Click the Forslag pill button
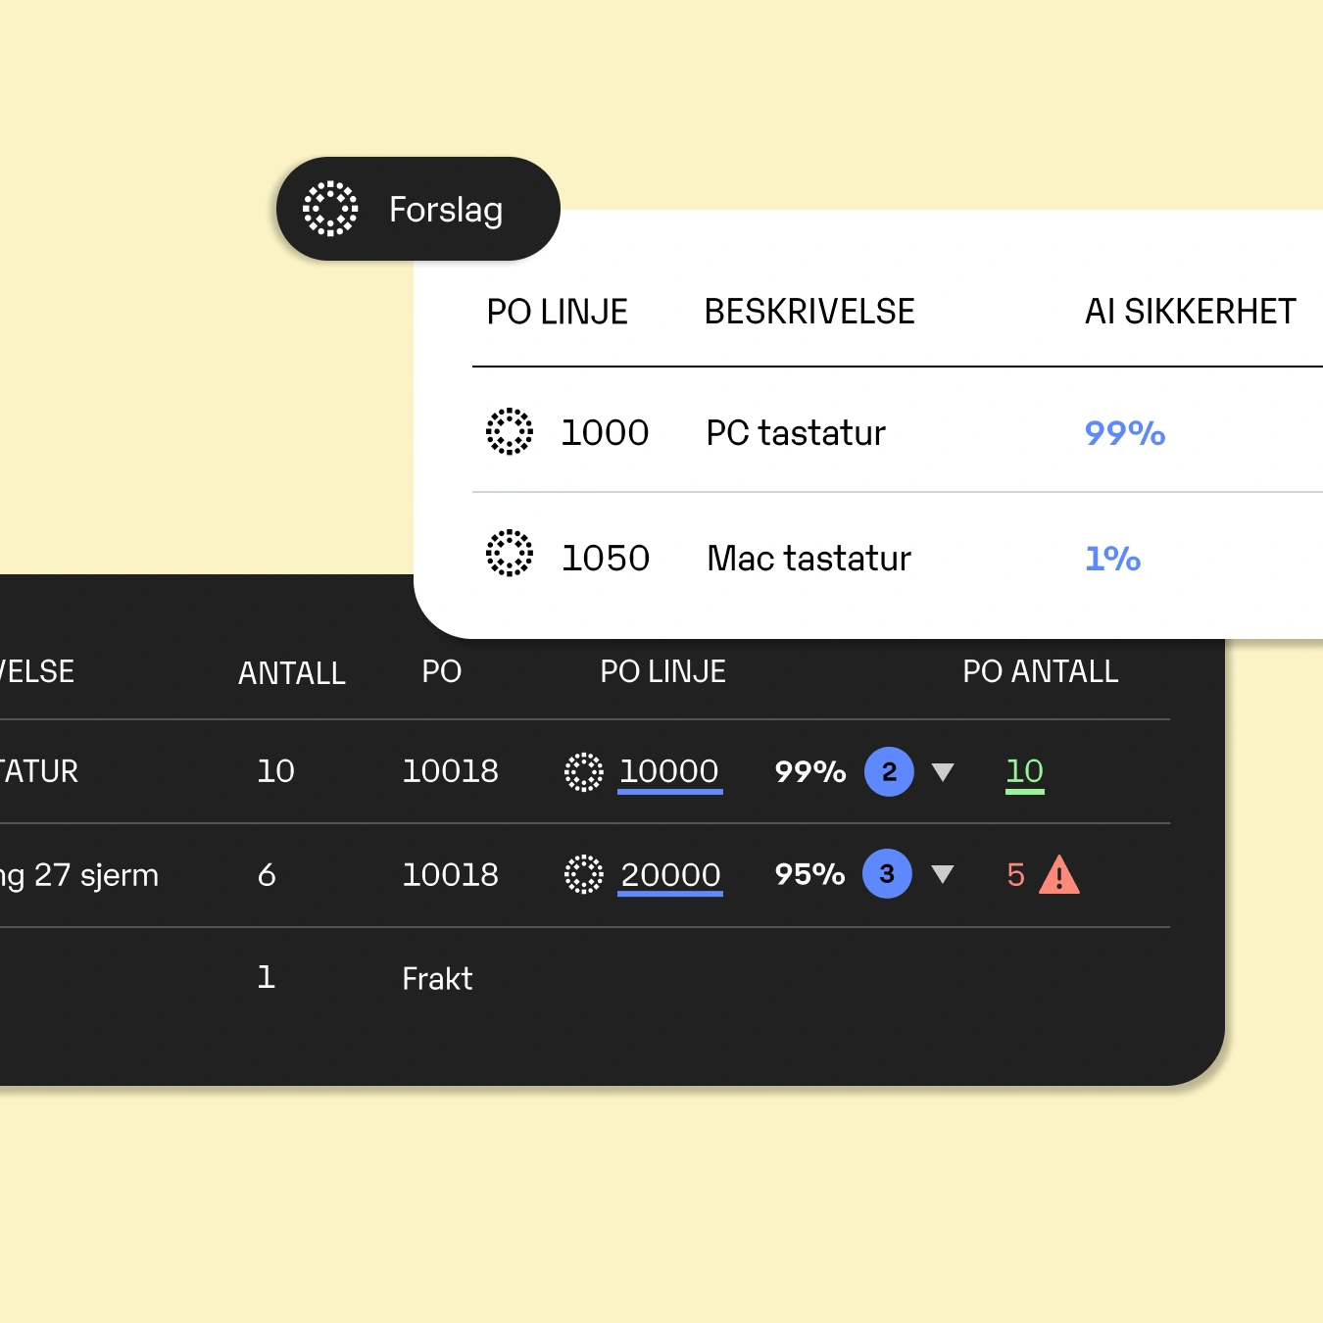Viewport: 1323px width, 1323px height. [418, 209]
